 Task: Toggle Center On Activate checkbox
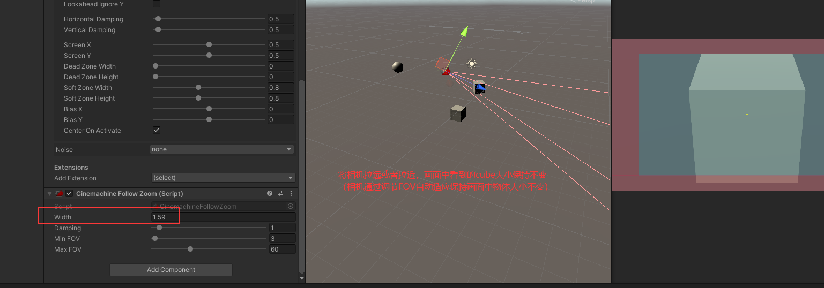pyautogui.click(x=157, y=130)
